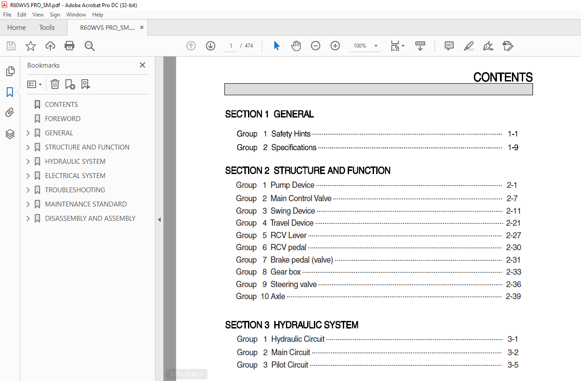Expand the TROUBLESHOOTING bookmark
Screen dimensions: 581x381
pyautogui.click(x=28, y=190)
